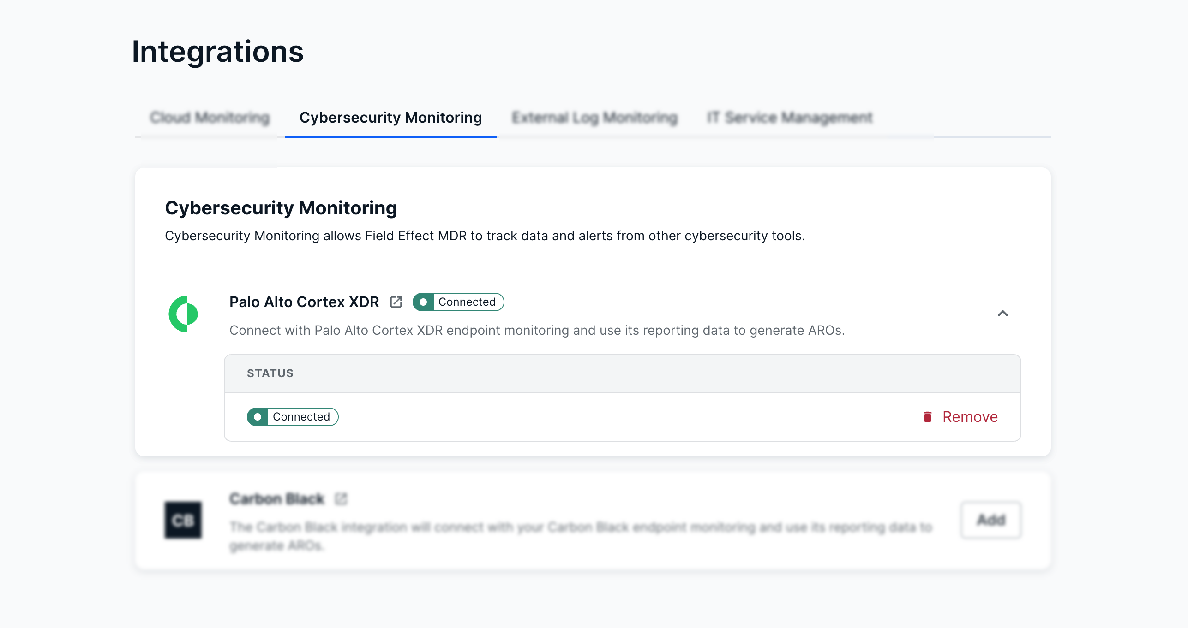Select the Cybersecurity Monitoring tab
1188x628 pixels.
pyautogui.click(x=390, y=118)
